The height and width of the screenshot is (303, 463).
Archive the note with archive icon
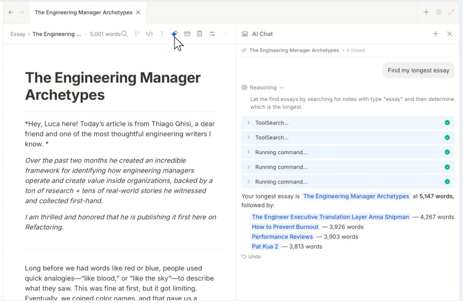187,34
